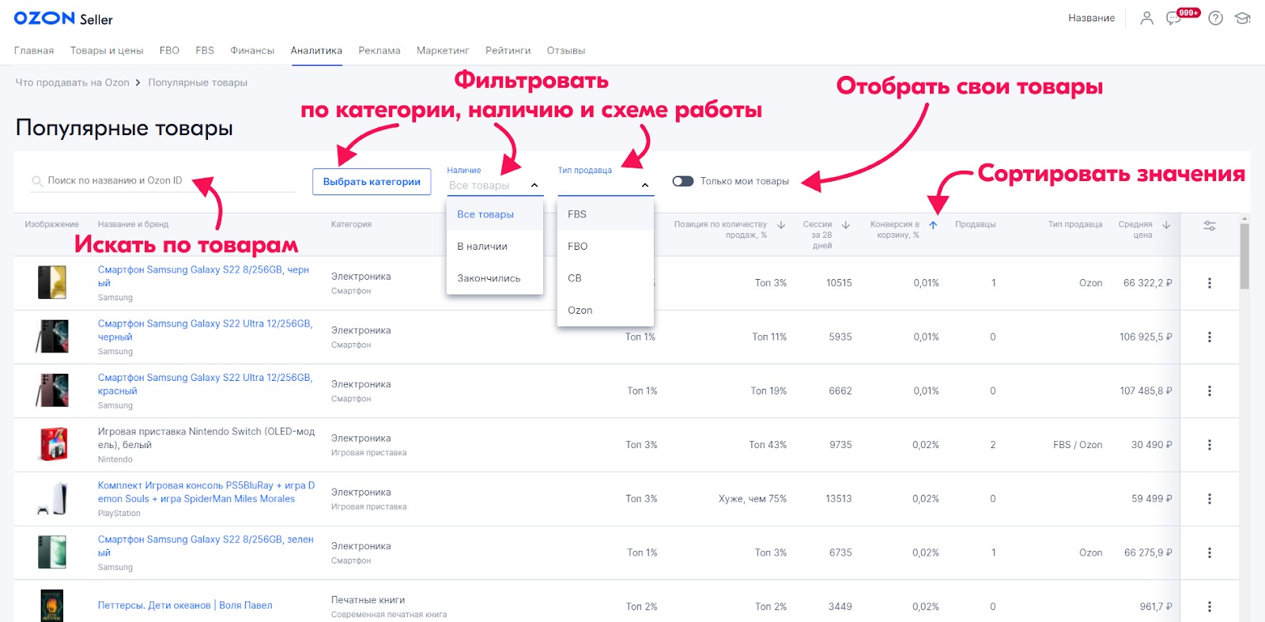Click Nintendo Switch product thumbnail
This screenshot has height=622, width=1265.
click(x=53, y=444)
